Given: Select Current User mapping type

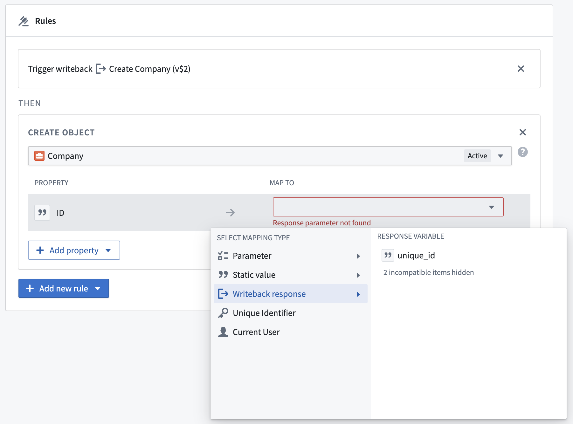Looking at the screenshot, I should click(290, 332).
